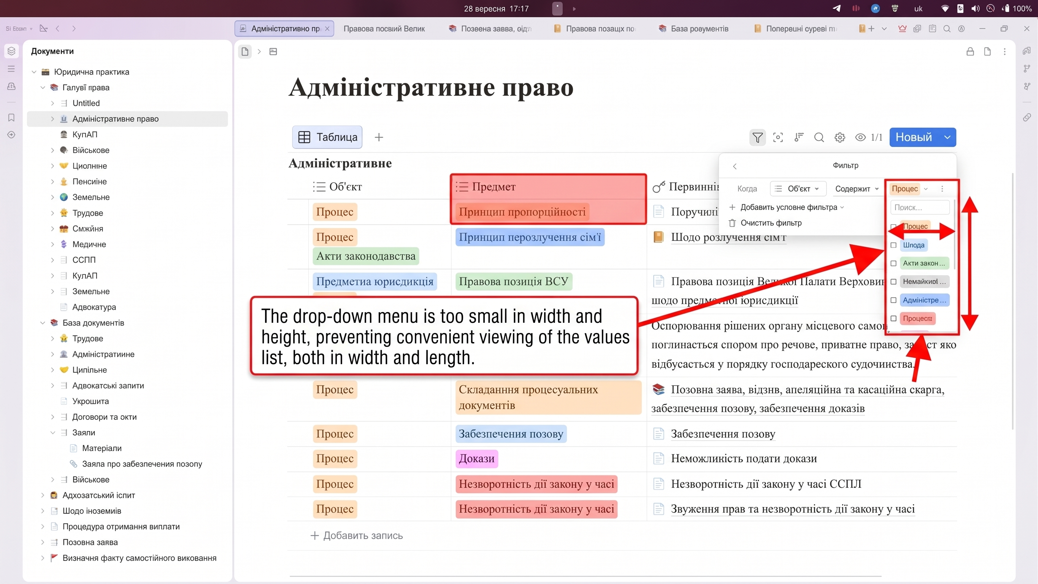The height and width of the screenshot is (584, 1038).
Task: Click the Поиск field in filter dropdown
Action: (x=920, y=208)
